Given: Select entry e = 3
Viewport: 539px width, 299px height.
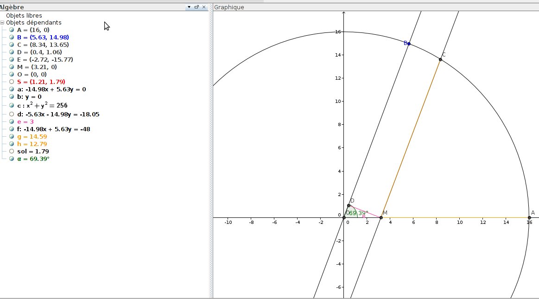Looking at the screenshot, I should pyautogui.click(x=25, y=121).
